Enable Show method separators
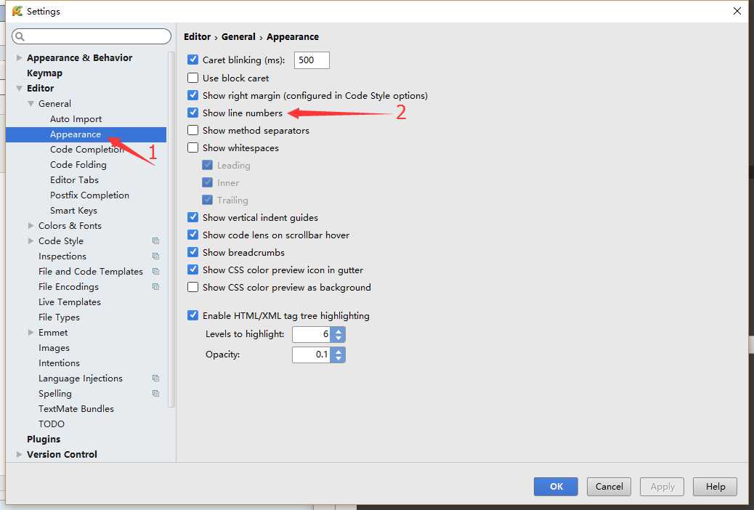 click(192, 130)
